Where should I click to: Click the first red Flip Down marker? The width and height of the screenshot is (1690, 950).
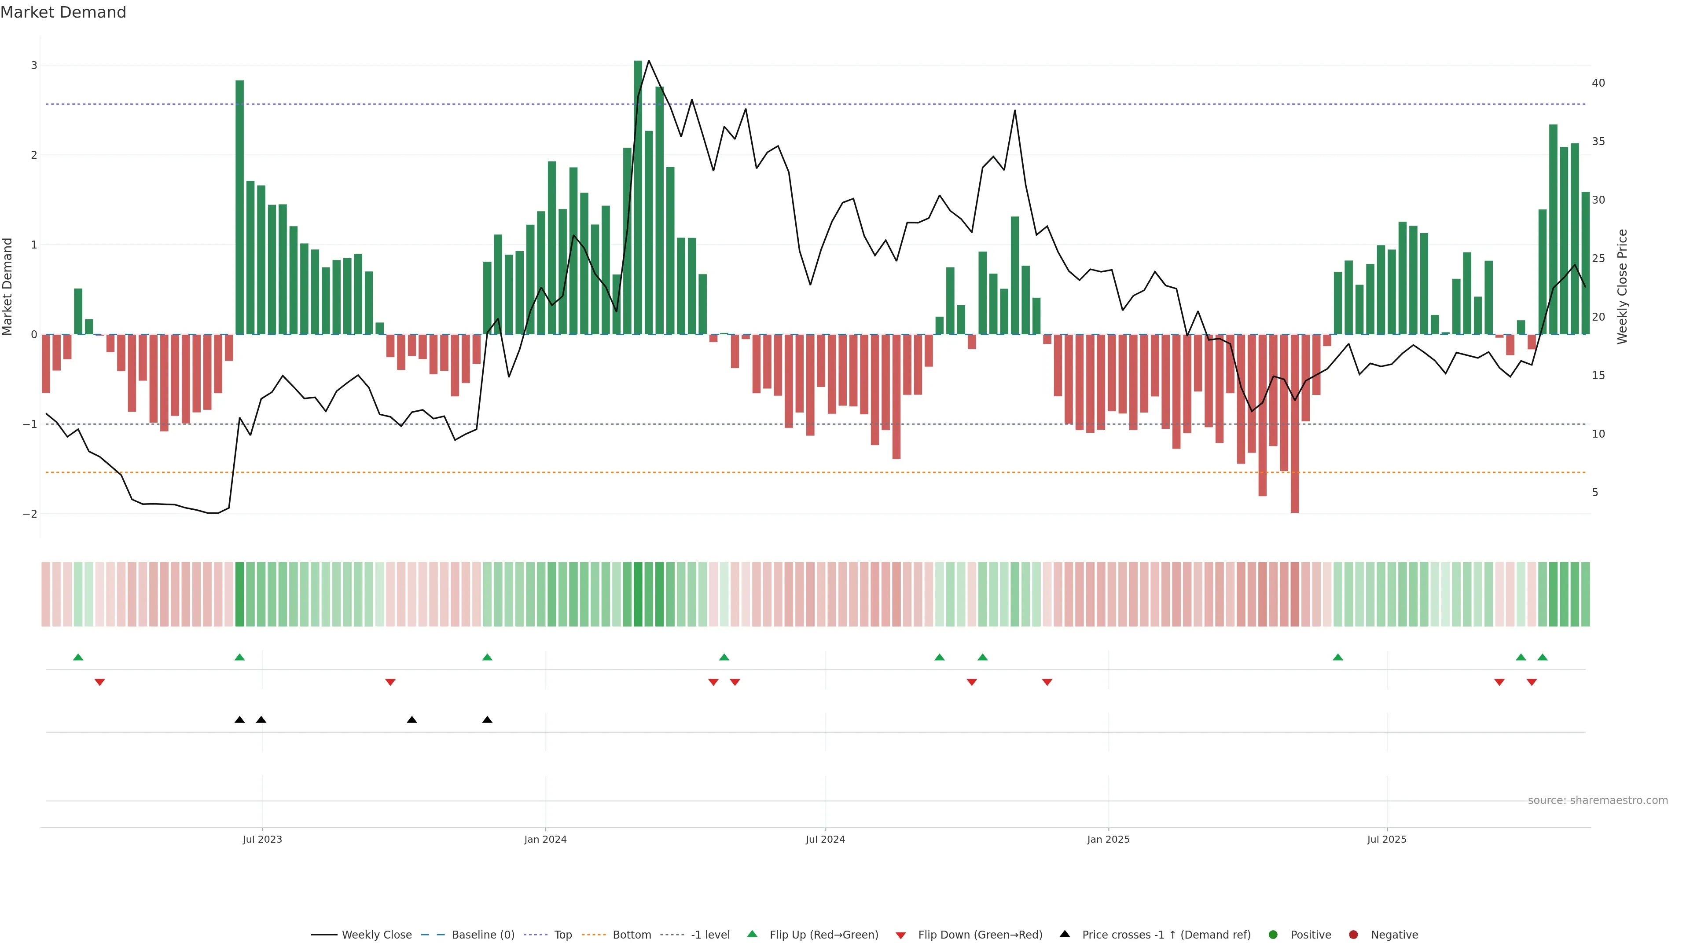point(100,683)
